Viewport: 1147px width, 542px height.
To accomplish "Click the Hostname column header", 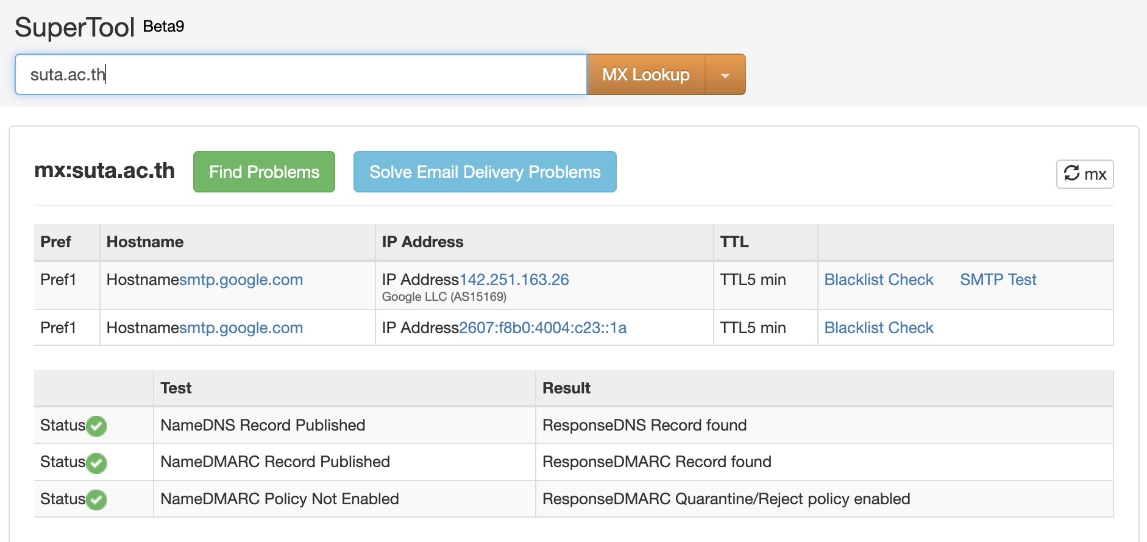I will [x=145, y=242].
